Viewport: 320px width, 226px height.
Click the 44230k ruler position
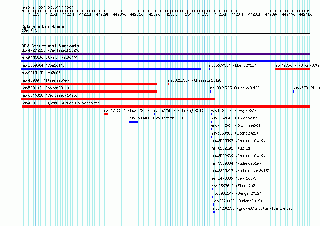pos(119,14)
